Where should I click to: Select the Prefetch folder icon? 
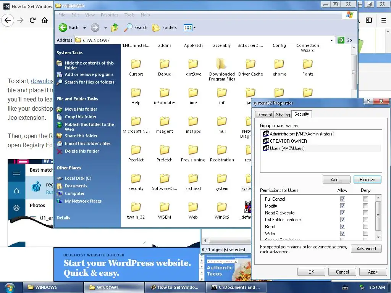(x=165, y=150)
